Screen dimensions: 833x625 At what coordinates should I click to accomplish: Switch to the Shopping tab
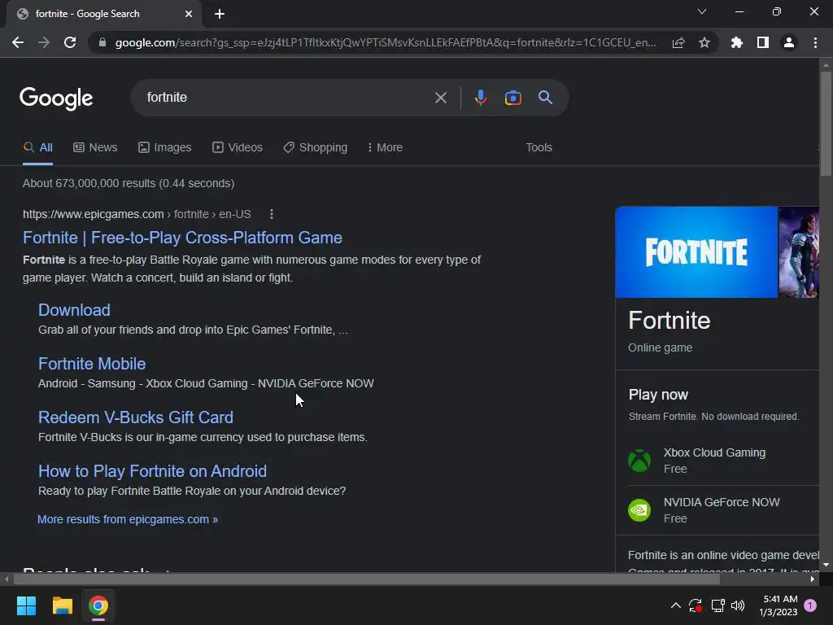tap(315, 147)
